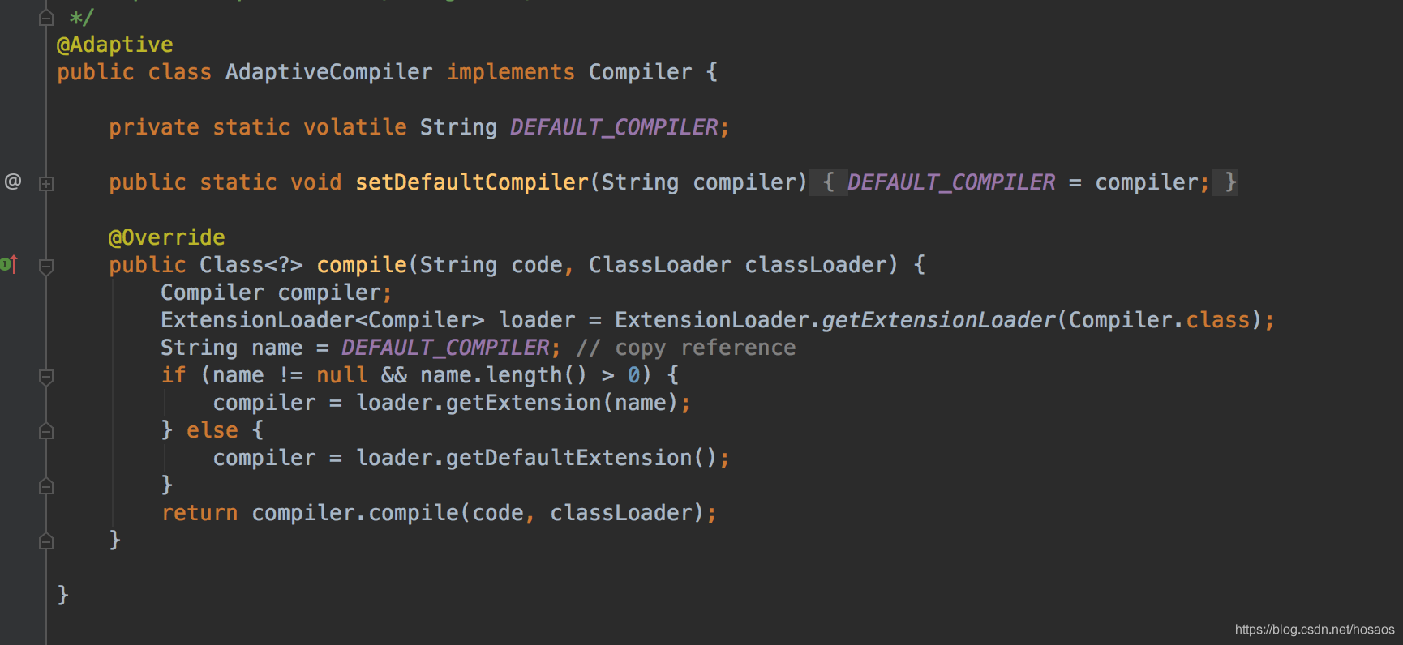Collapse the compile method using gutter fold marker
Viewport: 1403px width, 645px height.
pyautogui.click(x=46, y=267)
